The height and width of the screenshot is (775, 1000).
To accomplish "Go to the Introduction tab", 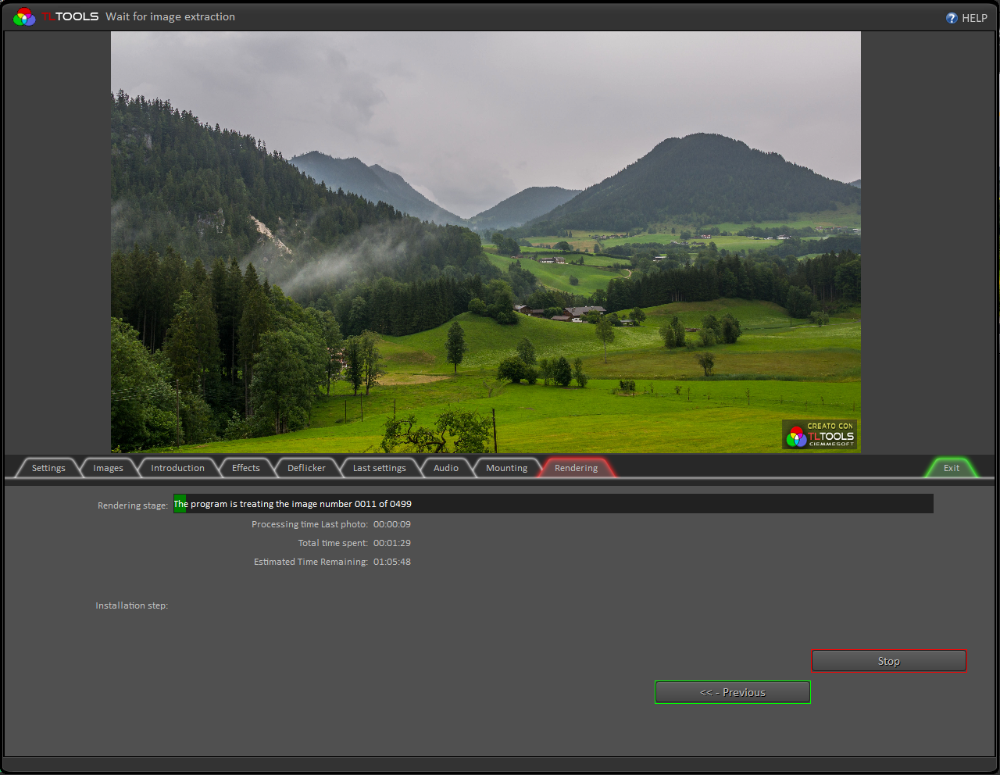I will coord(177,468).
